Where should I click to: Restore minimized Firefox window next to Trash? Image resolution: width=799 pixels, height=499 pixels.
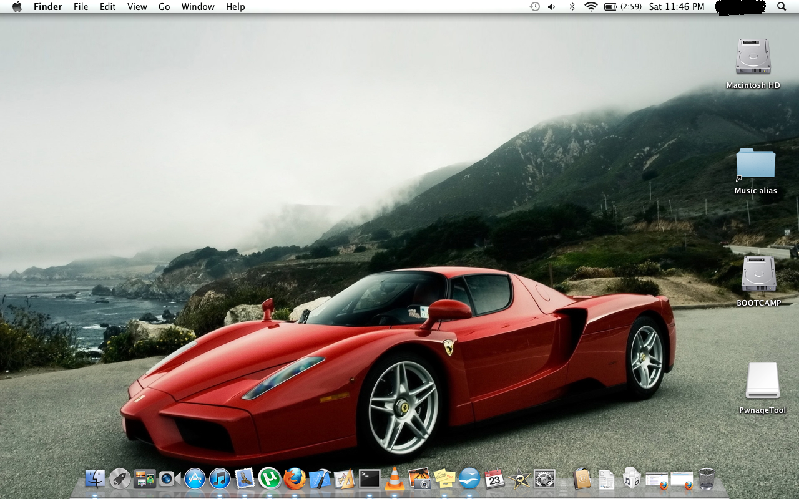point(682,480)
